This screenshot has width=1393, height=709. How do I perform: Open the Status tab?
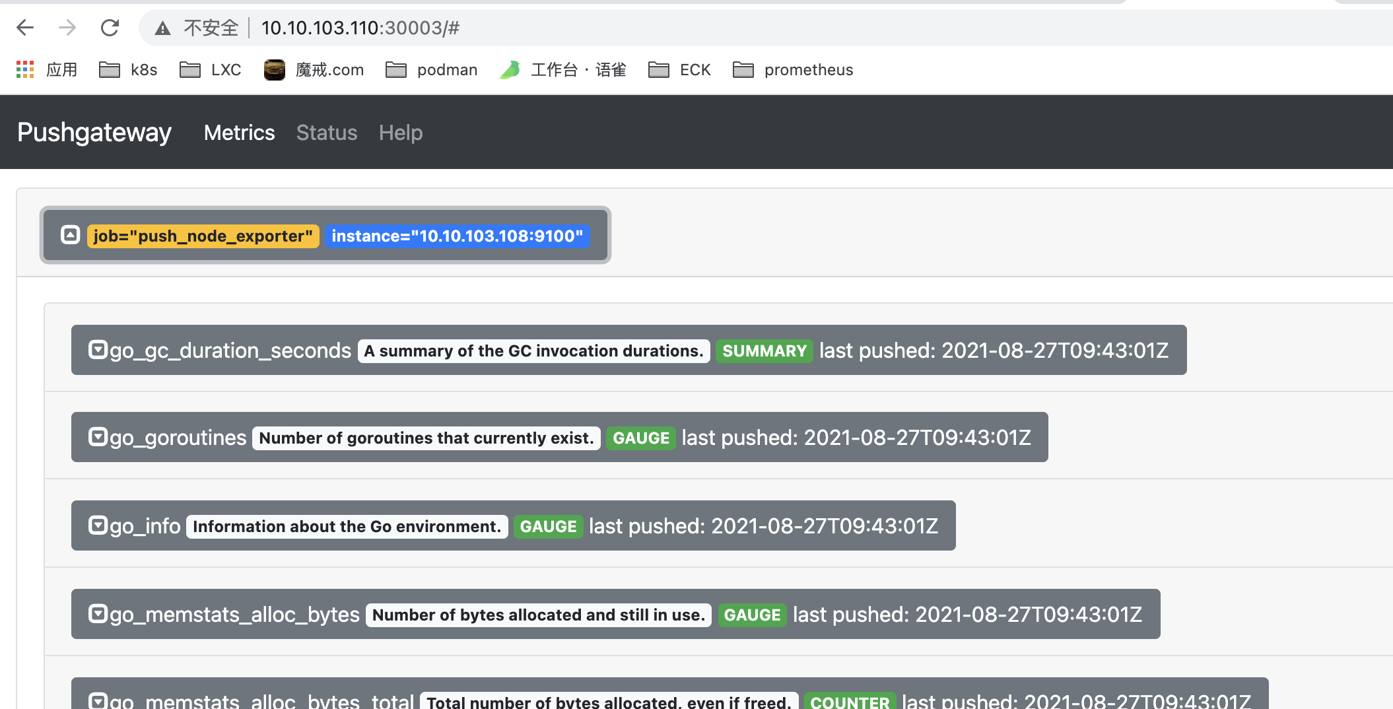[327, 133]
